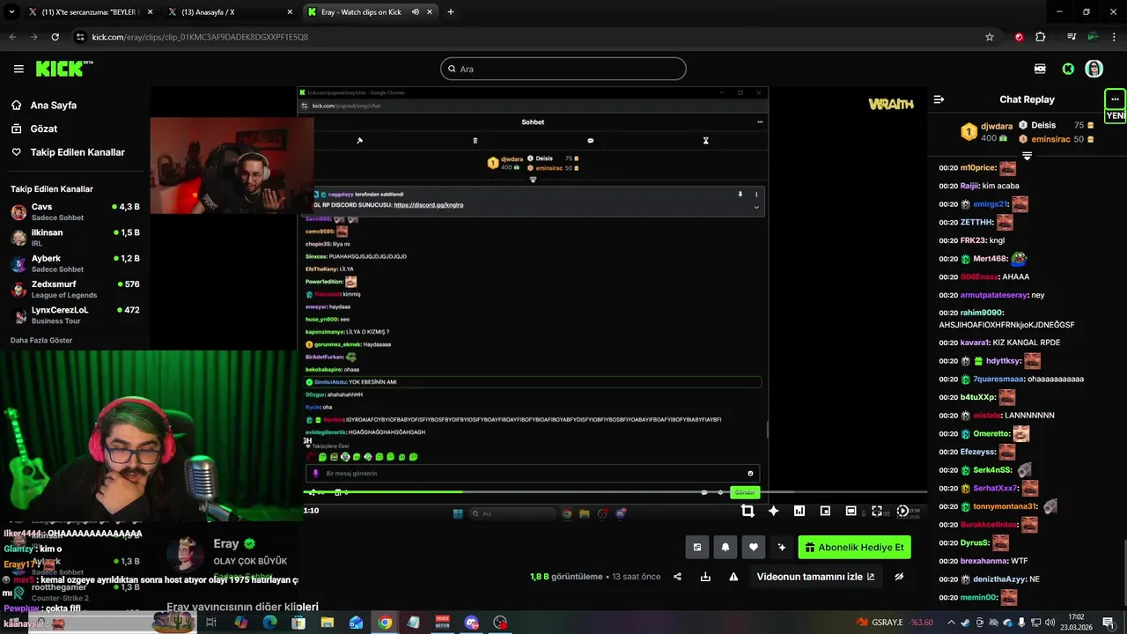Image resolution: width=1127 pixels, height=634 pixels.
Task: Open the LynxCerezLoL followed channel
Action: click(x=75, y=315)
